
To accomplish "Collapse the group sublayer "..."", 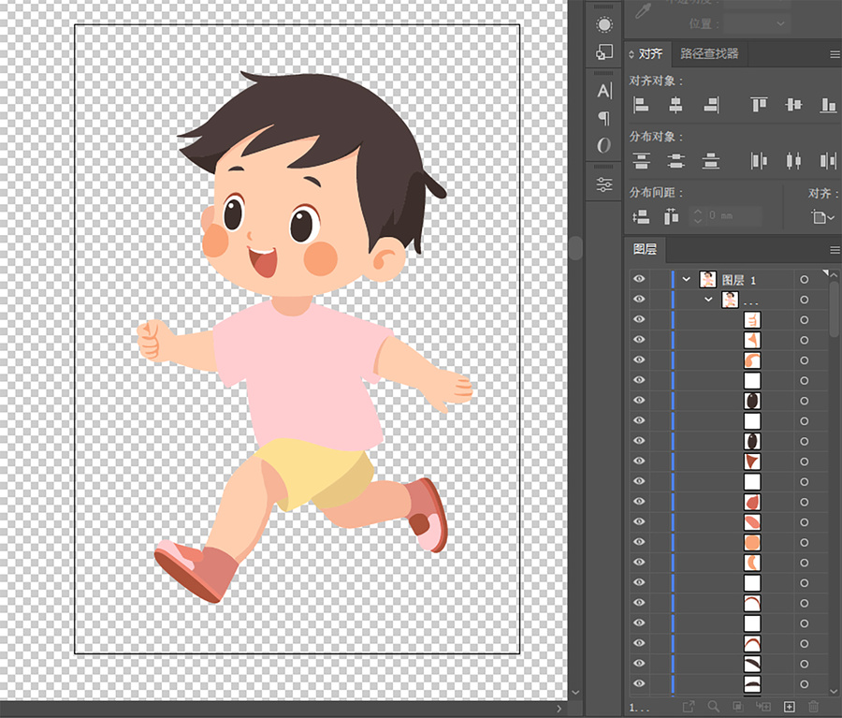I will click(708, 300).
